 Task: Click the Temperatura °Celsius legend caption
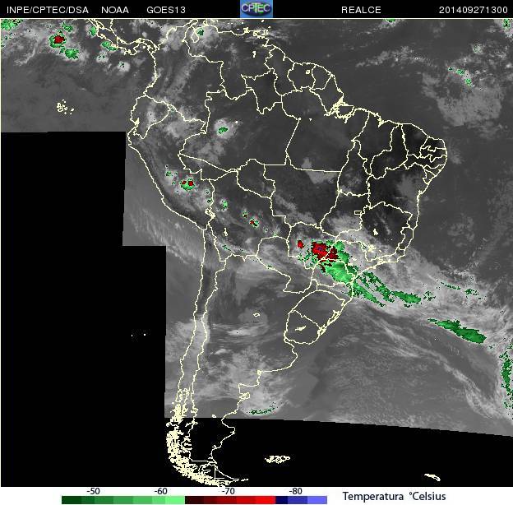pos(395,496)
